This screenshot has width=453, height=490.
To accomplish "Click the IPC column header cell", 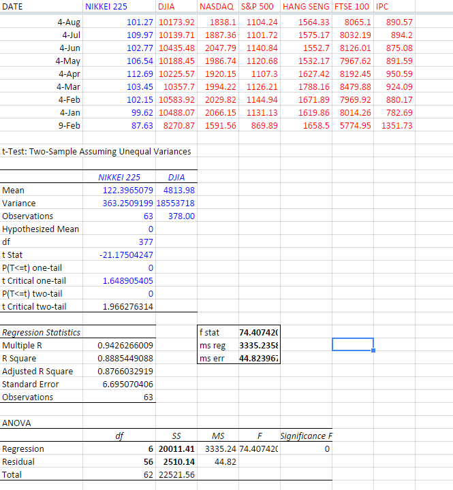I will click(x=383, y=6).
